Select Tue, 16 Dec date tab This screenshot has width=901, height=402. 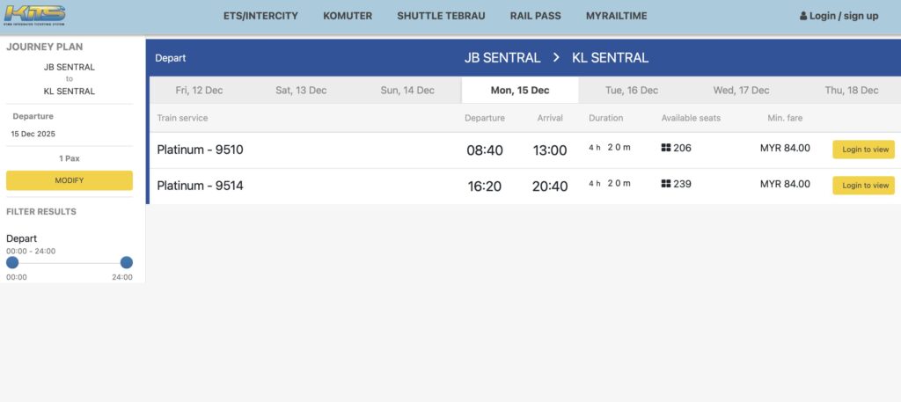pos(632,91)
